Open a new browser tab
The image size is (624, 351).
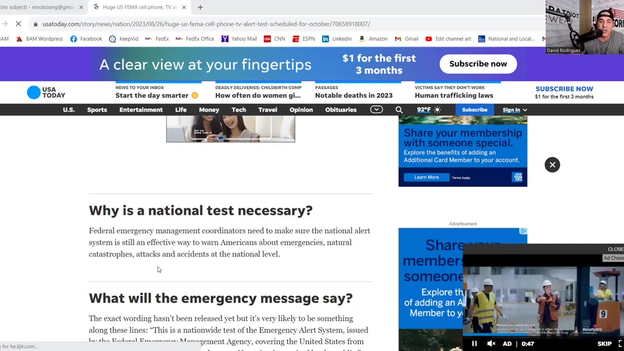point(200,7)
